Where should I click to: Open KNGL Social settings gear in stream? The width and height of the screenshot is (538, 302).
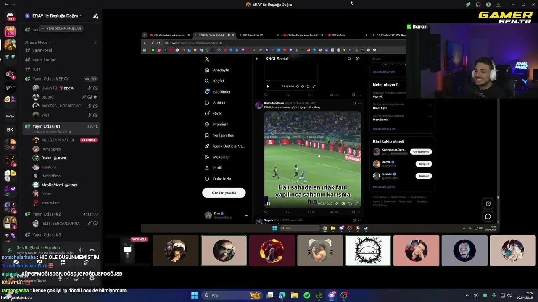tap(358, 59)
